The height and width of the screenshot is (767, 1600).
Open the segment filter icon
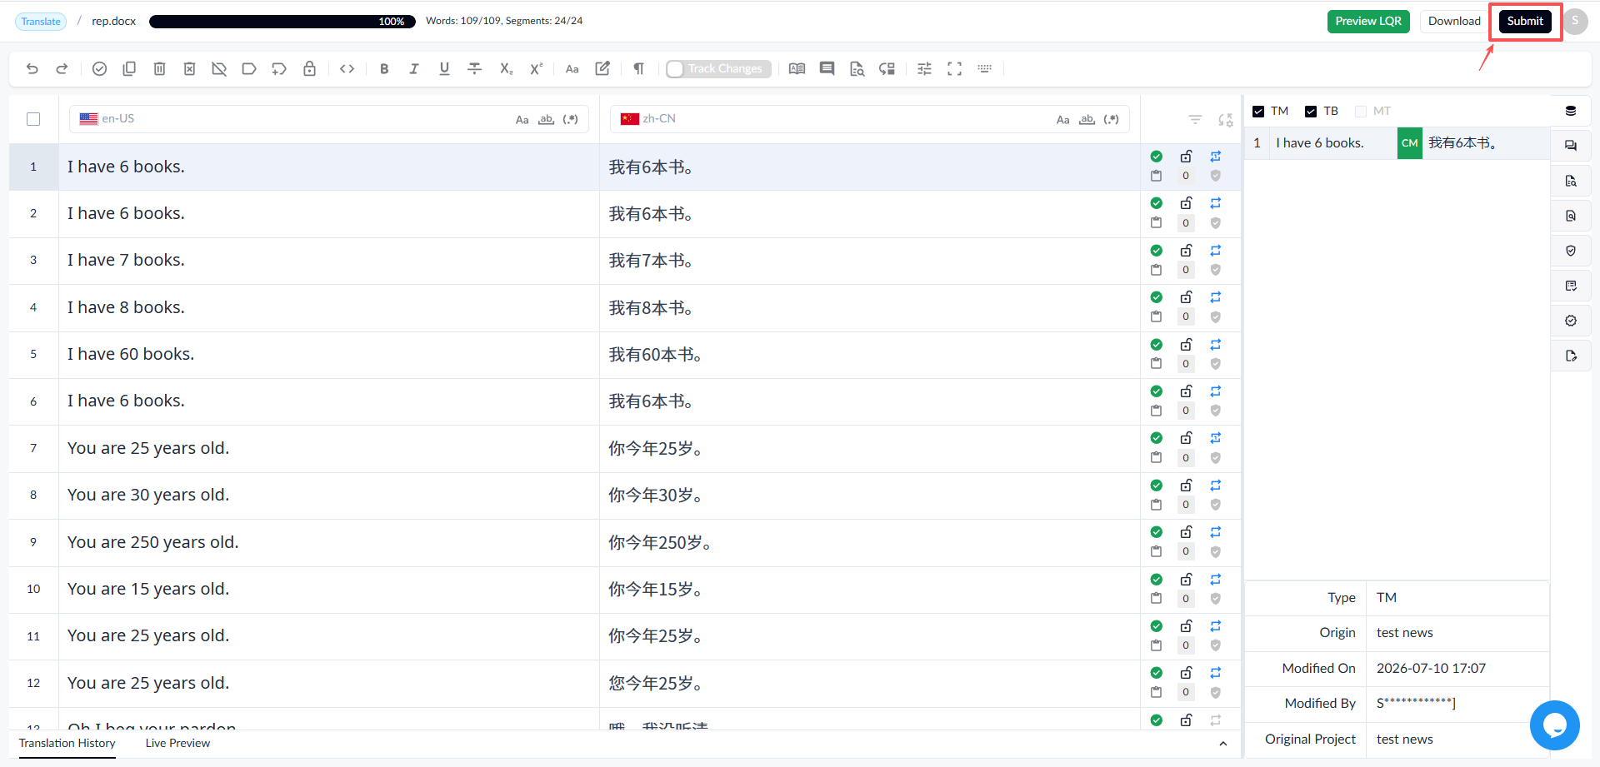coord(1195,120)
